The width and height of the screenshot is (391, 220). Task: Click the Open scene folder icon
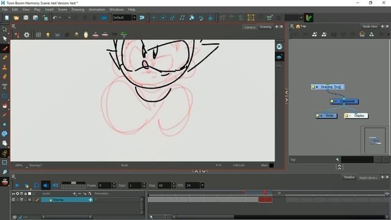click(16, 18)
